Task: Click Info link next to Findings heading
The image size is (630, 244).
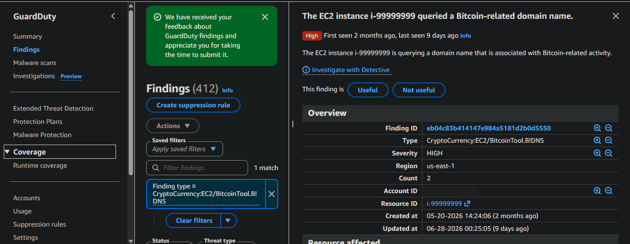Action: point(227,90)
